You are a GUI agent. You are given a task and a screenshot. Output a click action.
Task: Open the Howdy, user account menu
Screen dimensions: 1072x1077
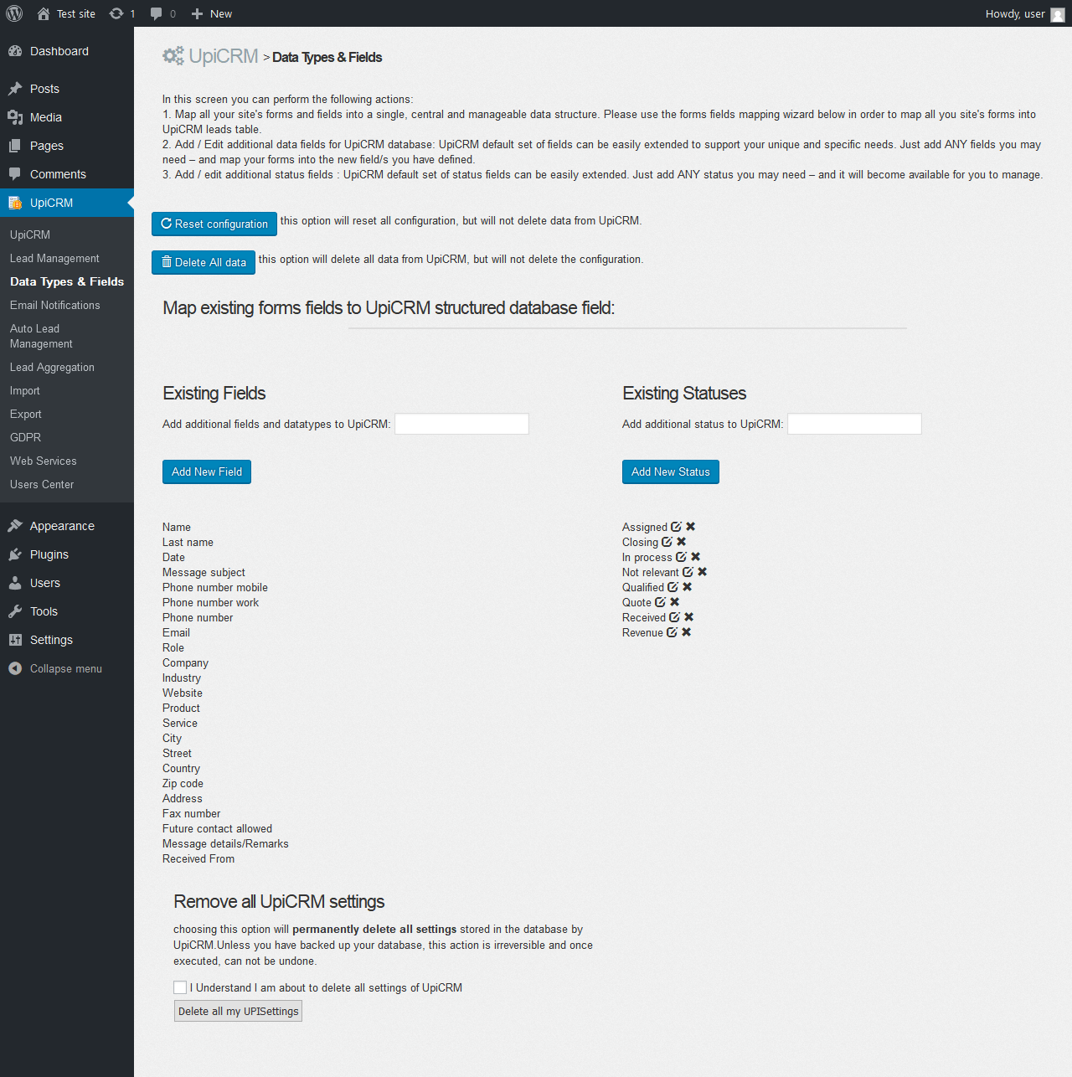point(1024,14)
